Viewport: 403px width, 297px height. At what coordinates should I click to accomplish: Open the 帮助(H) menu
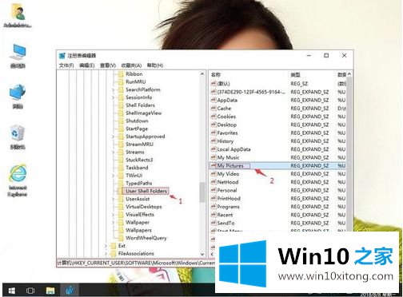(x=155, y=65)
